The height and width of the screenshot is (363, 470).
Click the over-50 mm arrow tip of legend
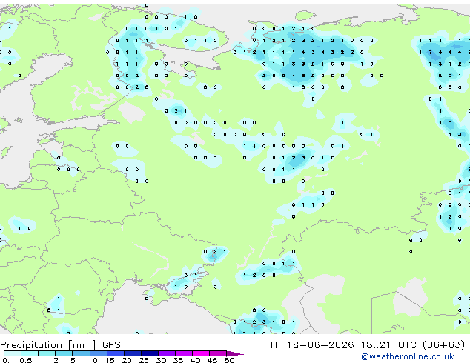pyautogui.click(x=235, y=353)
